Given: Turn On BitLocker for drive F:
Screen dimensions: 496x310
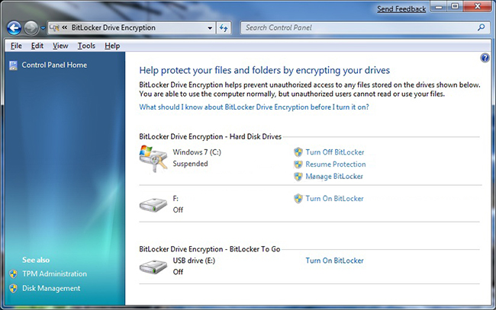Looking at the screenshot, I should point(334,199).
